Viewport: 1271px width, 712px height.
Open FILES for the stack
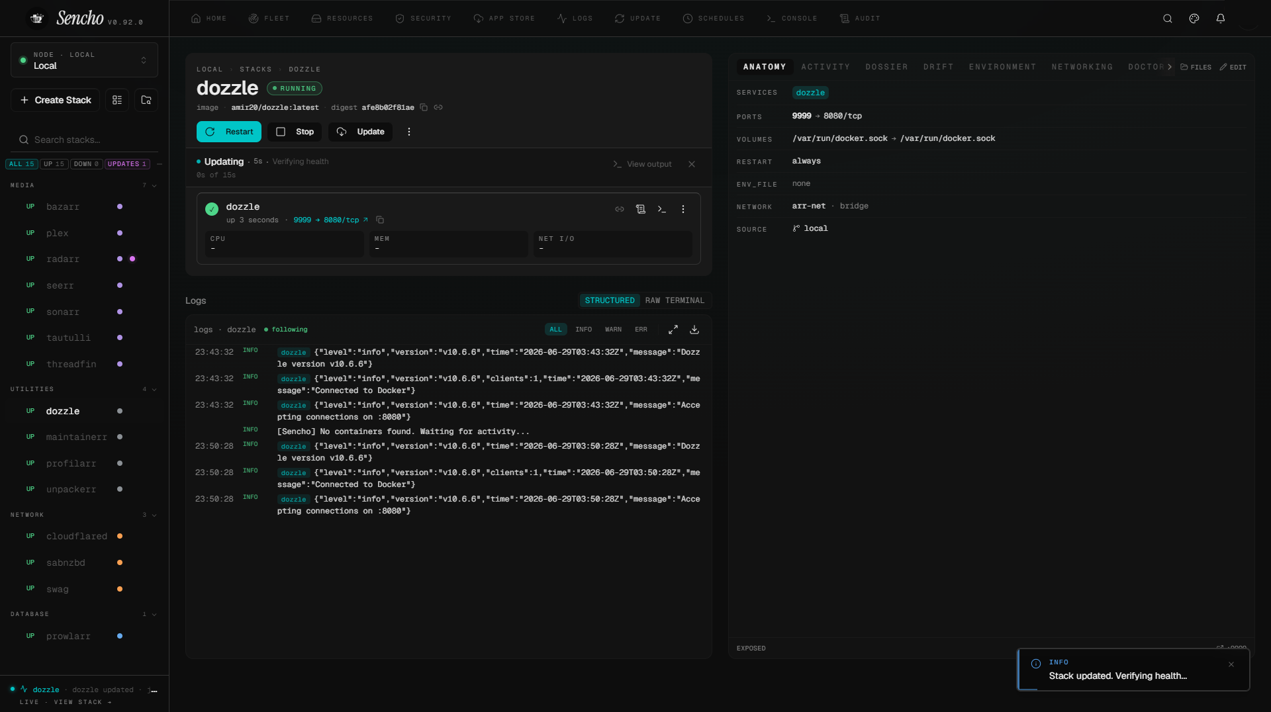click(x=1196, y=67)
